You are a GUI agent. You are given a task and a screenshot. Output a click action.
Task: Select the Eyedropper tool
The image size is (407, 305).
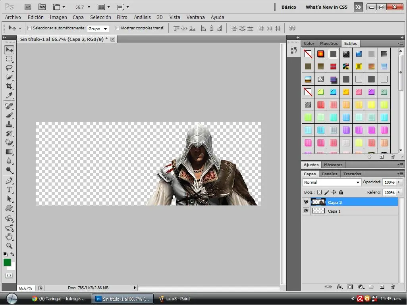pos(10,95)
